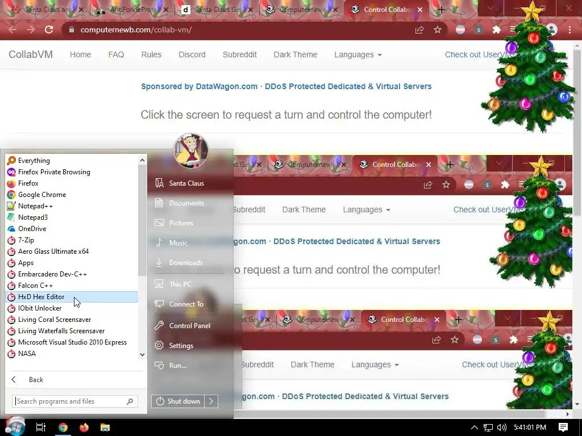Screen dimensions: 582x436
Task: Launch Google Chrome from programs list
Action: point(71,195)
